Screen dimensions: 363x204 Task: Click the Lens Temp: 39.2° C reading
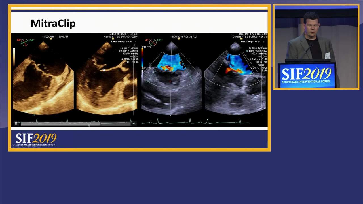pos(251,42)
